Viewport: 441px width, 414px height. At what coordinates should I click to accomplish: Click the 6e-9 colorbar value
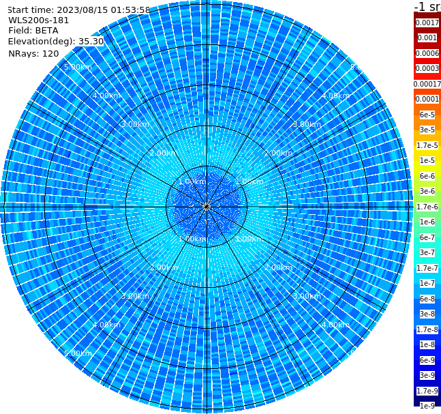click(x=427, y=360)
